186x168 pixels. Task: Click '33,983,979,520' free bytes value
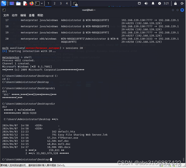(x=47, y=153)
